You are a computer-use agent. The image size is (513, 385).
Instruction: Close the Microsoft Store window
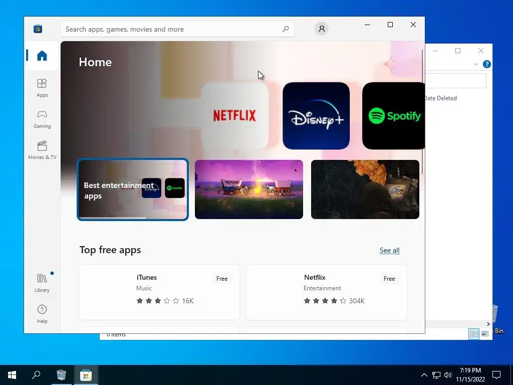click(413, 25)
